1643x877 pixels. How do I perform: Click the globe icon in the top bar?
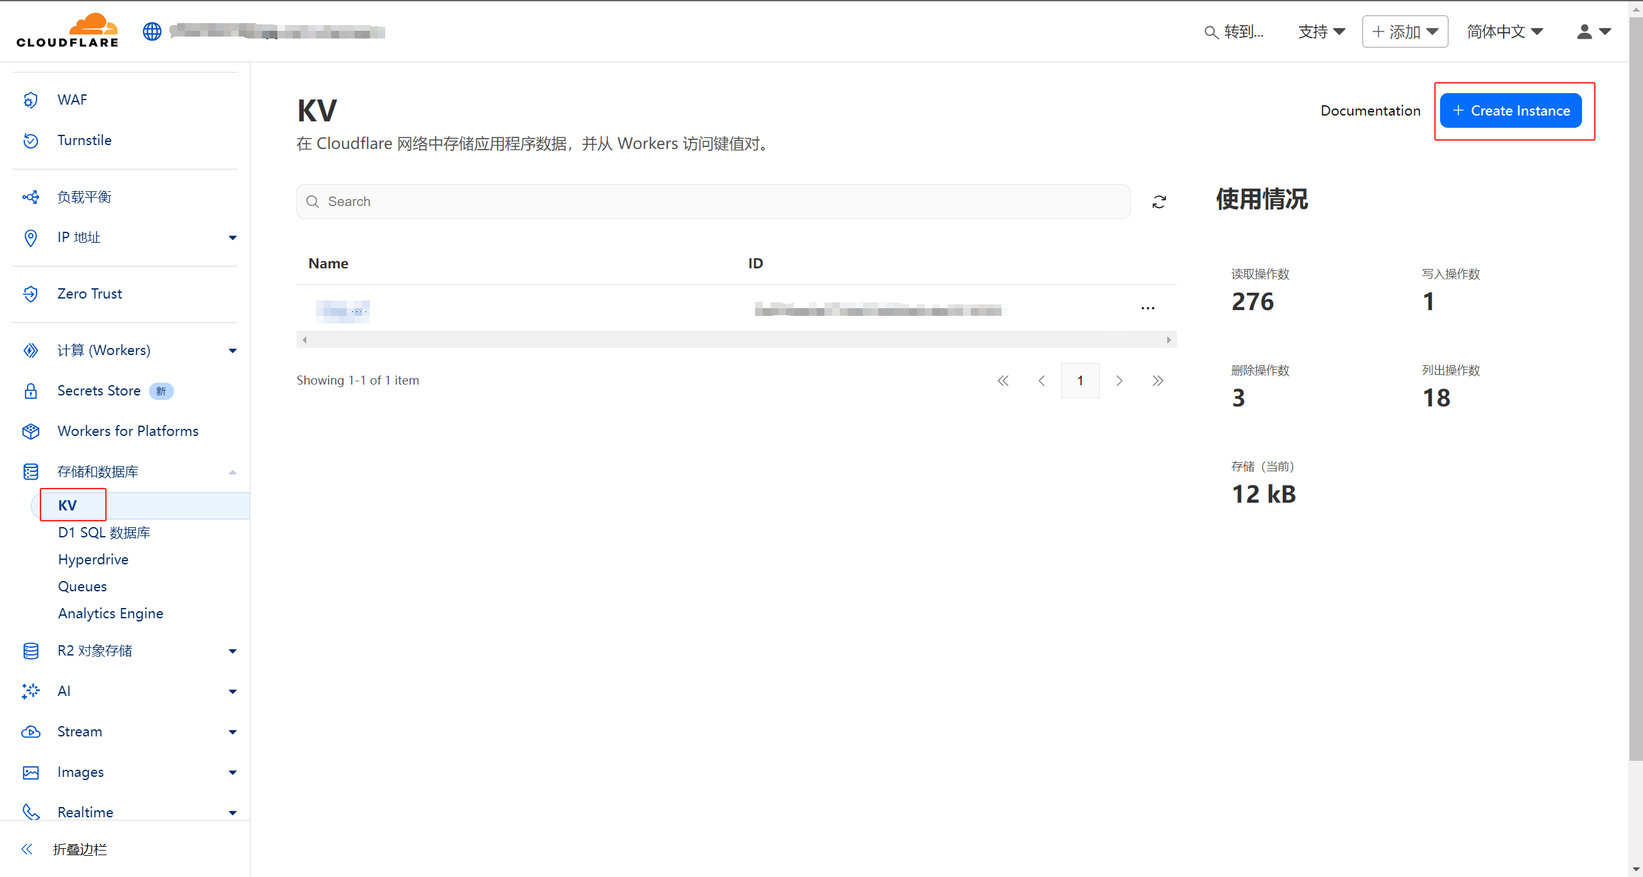152,31
